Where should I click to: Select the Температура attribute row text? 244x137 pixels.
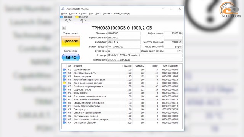tap(80, 110)
